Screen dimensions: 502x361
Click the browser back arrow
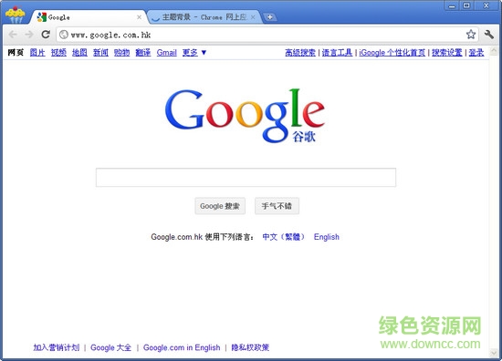(x=13, y=35)
